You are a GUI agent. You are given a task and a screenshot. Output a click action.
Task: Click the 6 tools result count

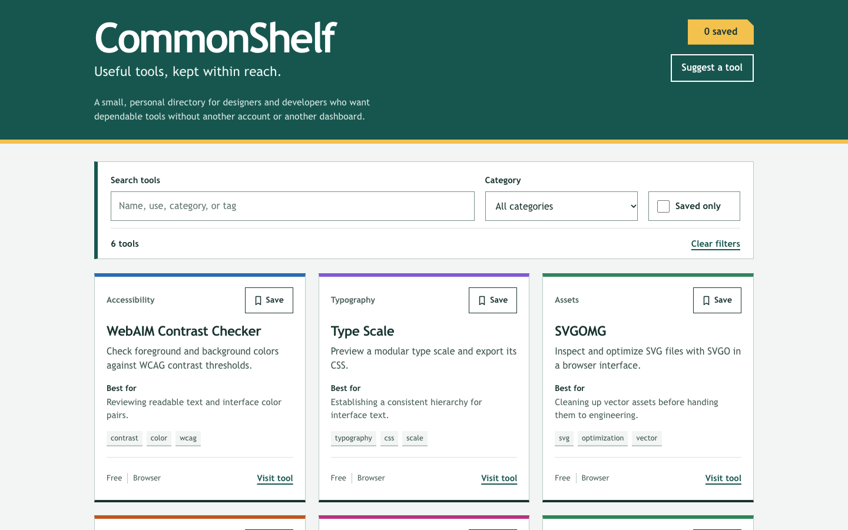click(x=125, y=244)
